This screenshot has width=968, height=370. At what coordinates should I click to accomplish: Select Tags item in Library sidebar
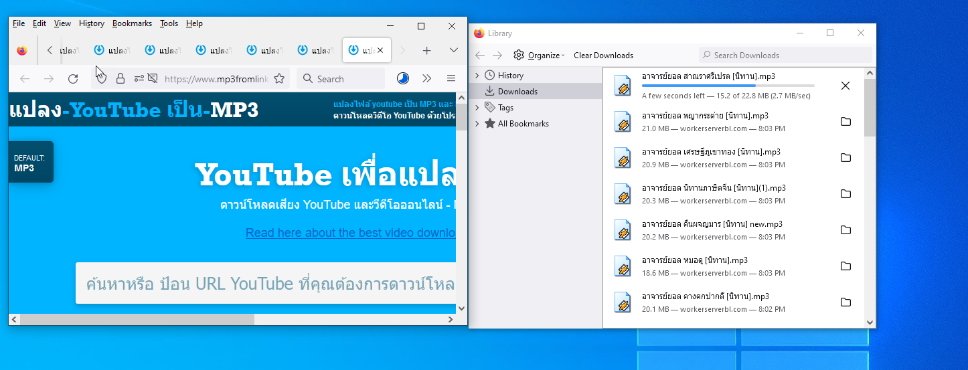(505, 108)
